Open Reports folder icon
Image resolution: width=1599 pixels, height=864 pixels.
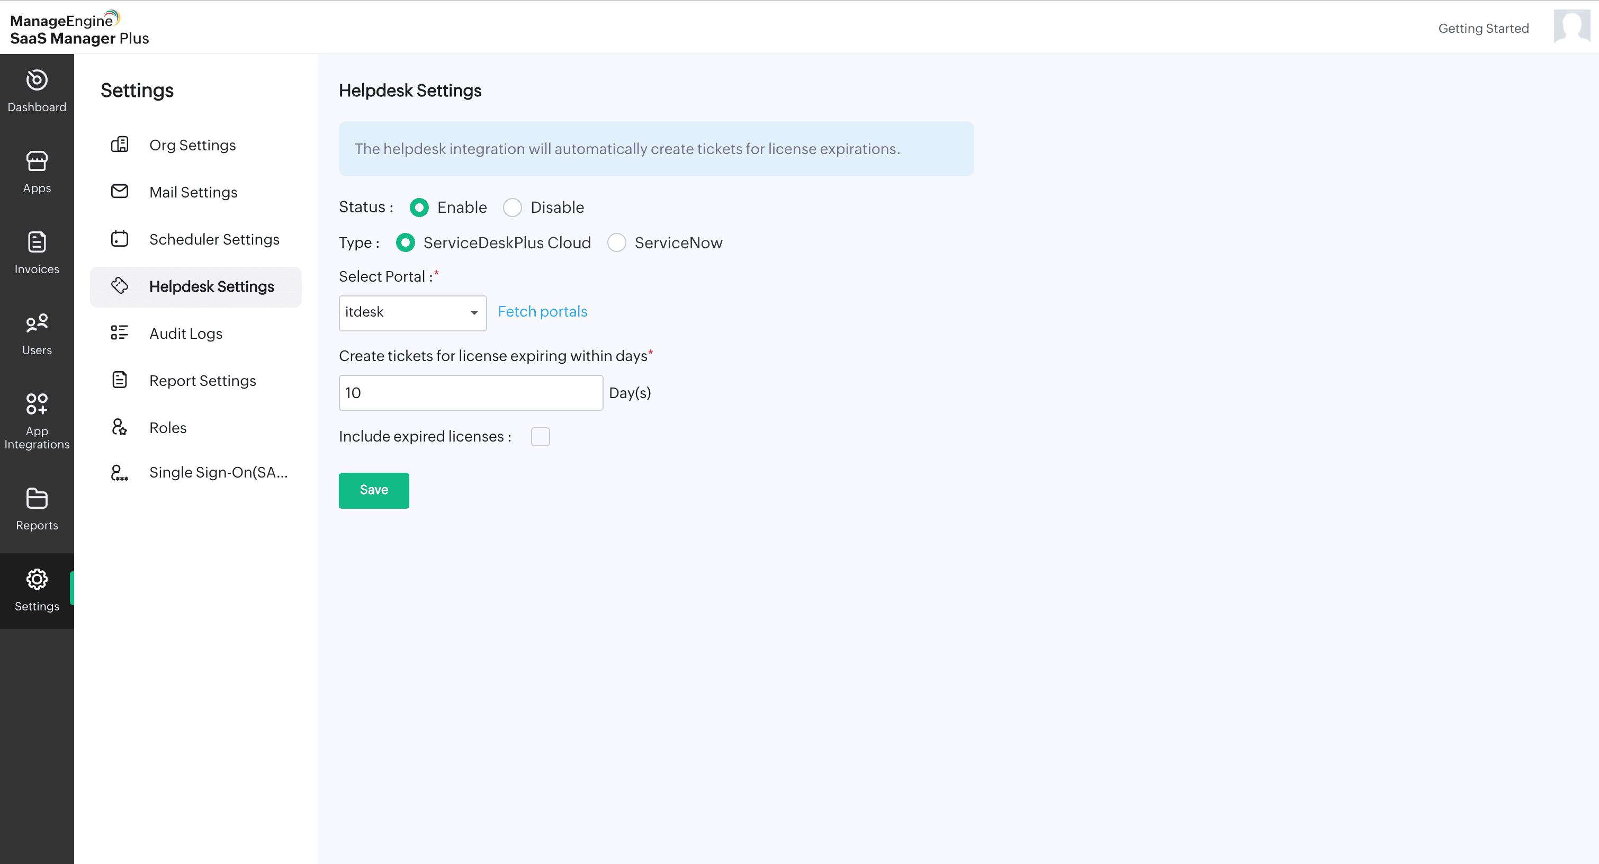[x=37, y=498]
